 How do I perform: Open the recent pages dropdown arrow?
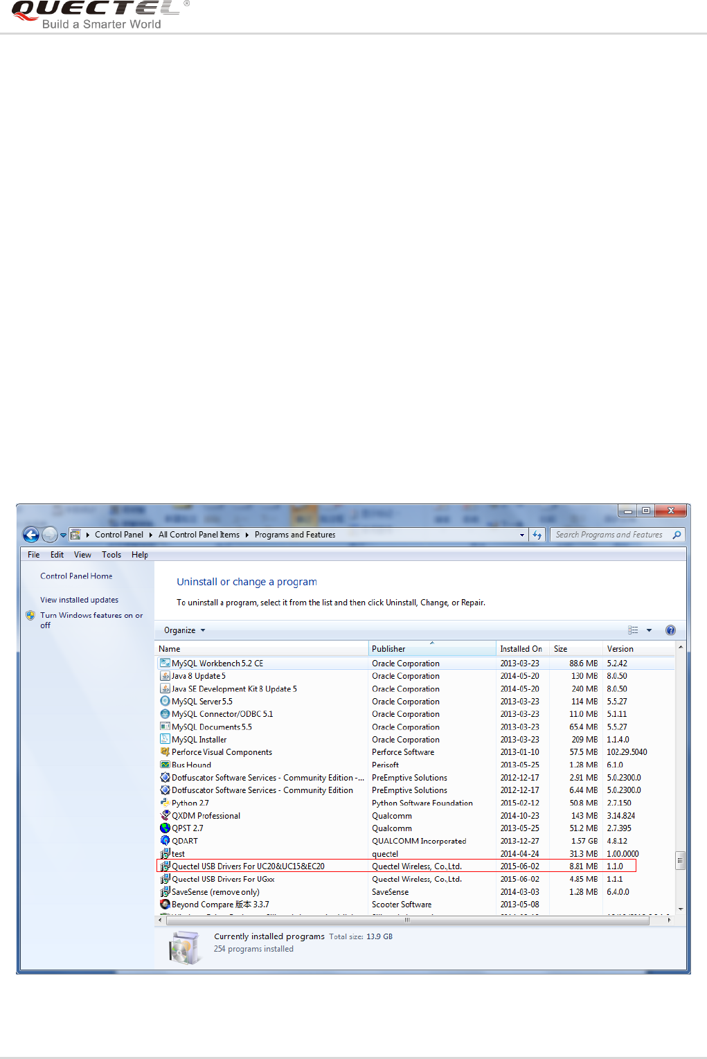pos(63,535)
